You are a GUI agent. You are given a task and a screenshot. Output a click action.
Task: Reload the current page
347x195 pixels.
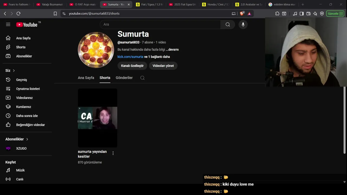click(x=18, y=14)
